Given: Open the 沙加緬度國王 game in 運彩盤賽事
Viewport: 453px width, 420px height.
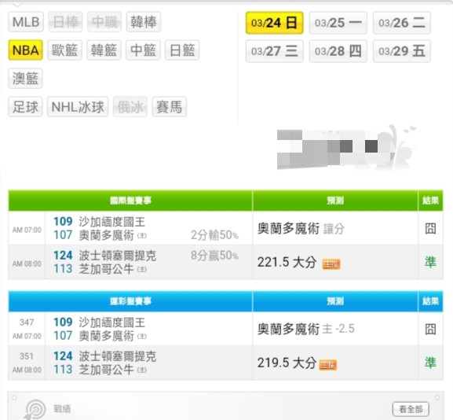Looking at the screenshot, I should click(x=130, y=329).
